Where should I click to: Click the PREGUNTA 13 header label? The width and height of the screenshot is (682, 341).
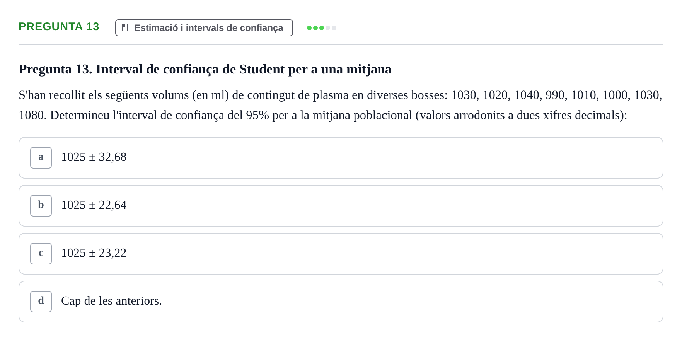tap(59, 27)
